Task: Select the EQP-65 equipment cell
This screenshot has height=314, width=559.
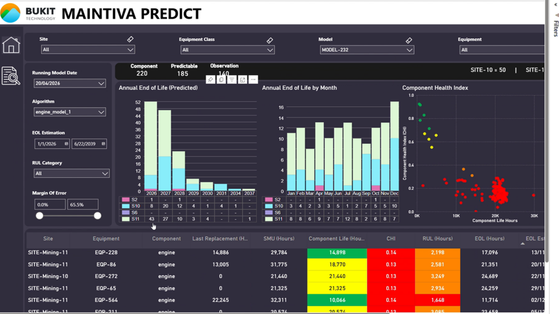Action: [106, 288]
